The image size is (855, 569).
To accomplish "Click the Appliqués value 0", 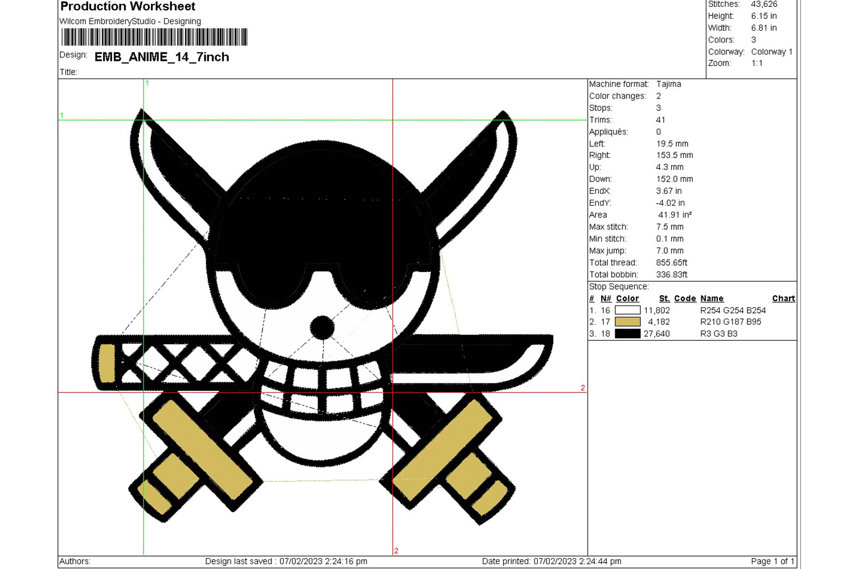I will point(659,131).
